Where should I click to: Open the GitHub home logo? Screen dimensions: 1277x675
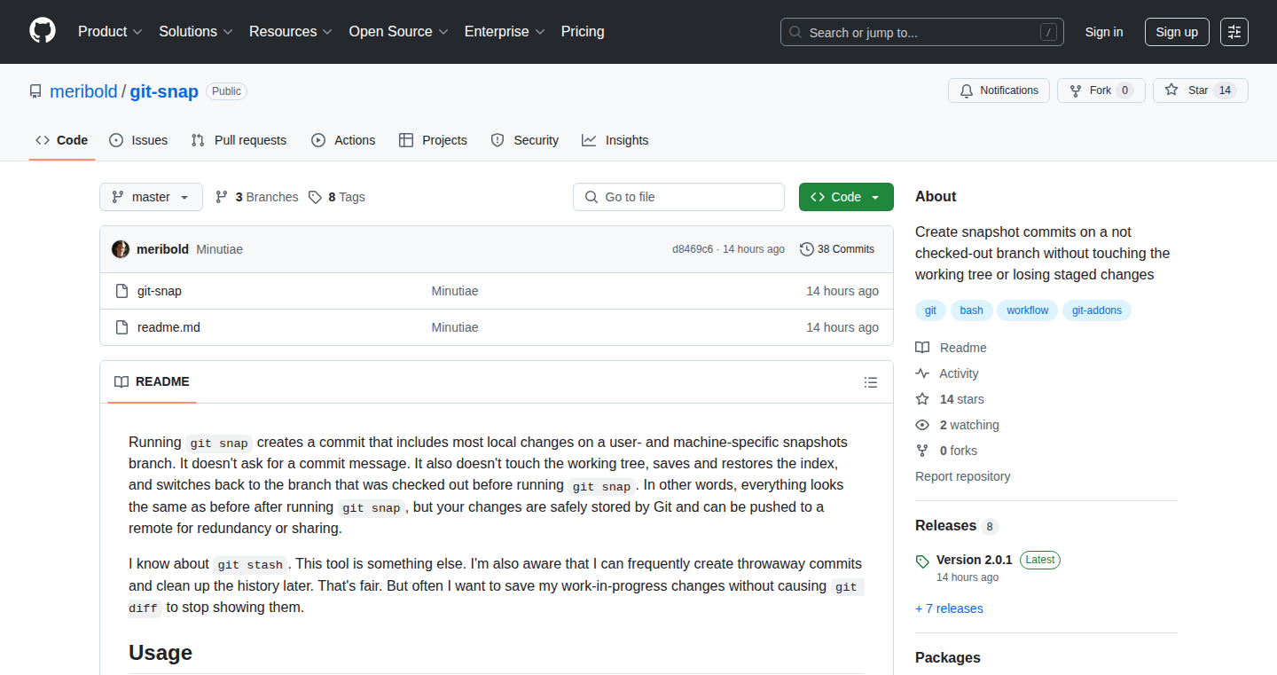[x=43, y=31]
